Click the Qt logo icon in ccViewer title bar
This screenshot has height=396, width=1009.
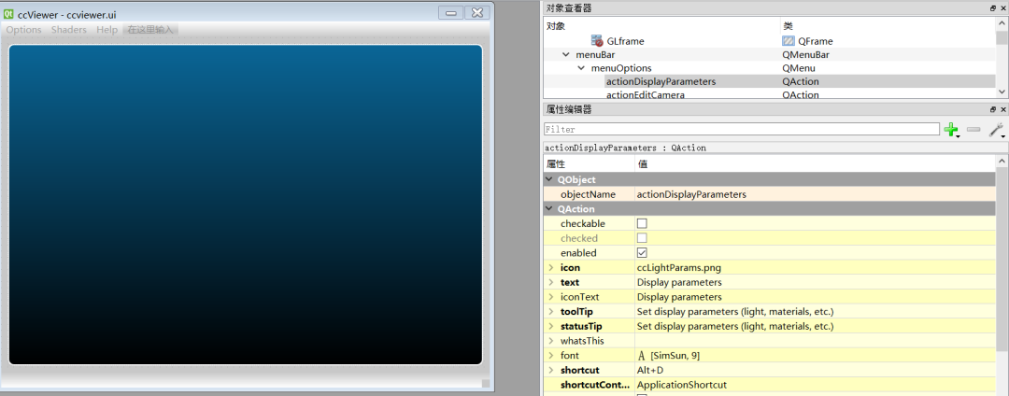(9, 13)
